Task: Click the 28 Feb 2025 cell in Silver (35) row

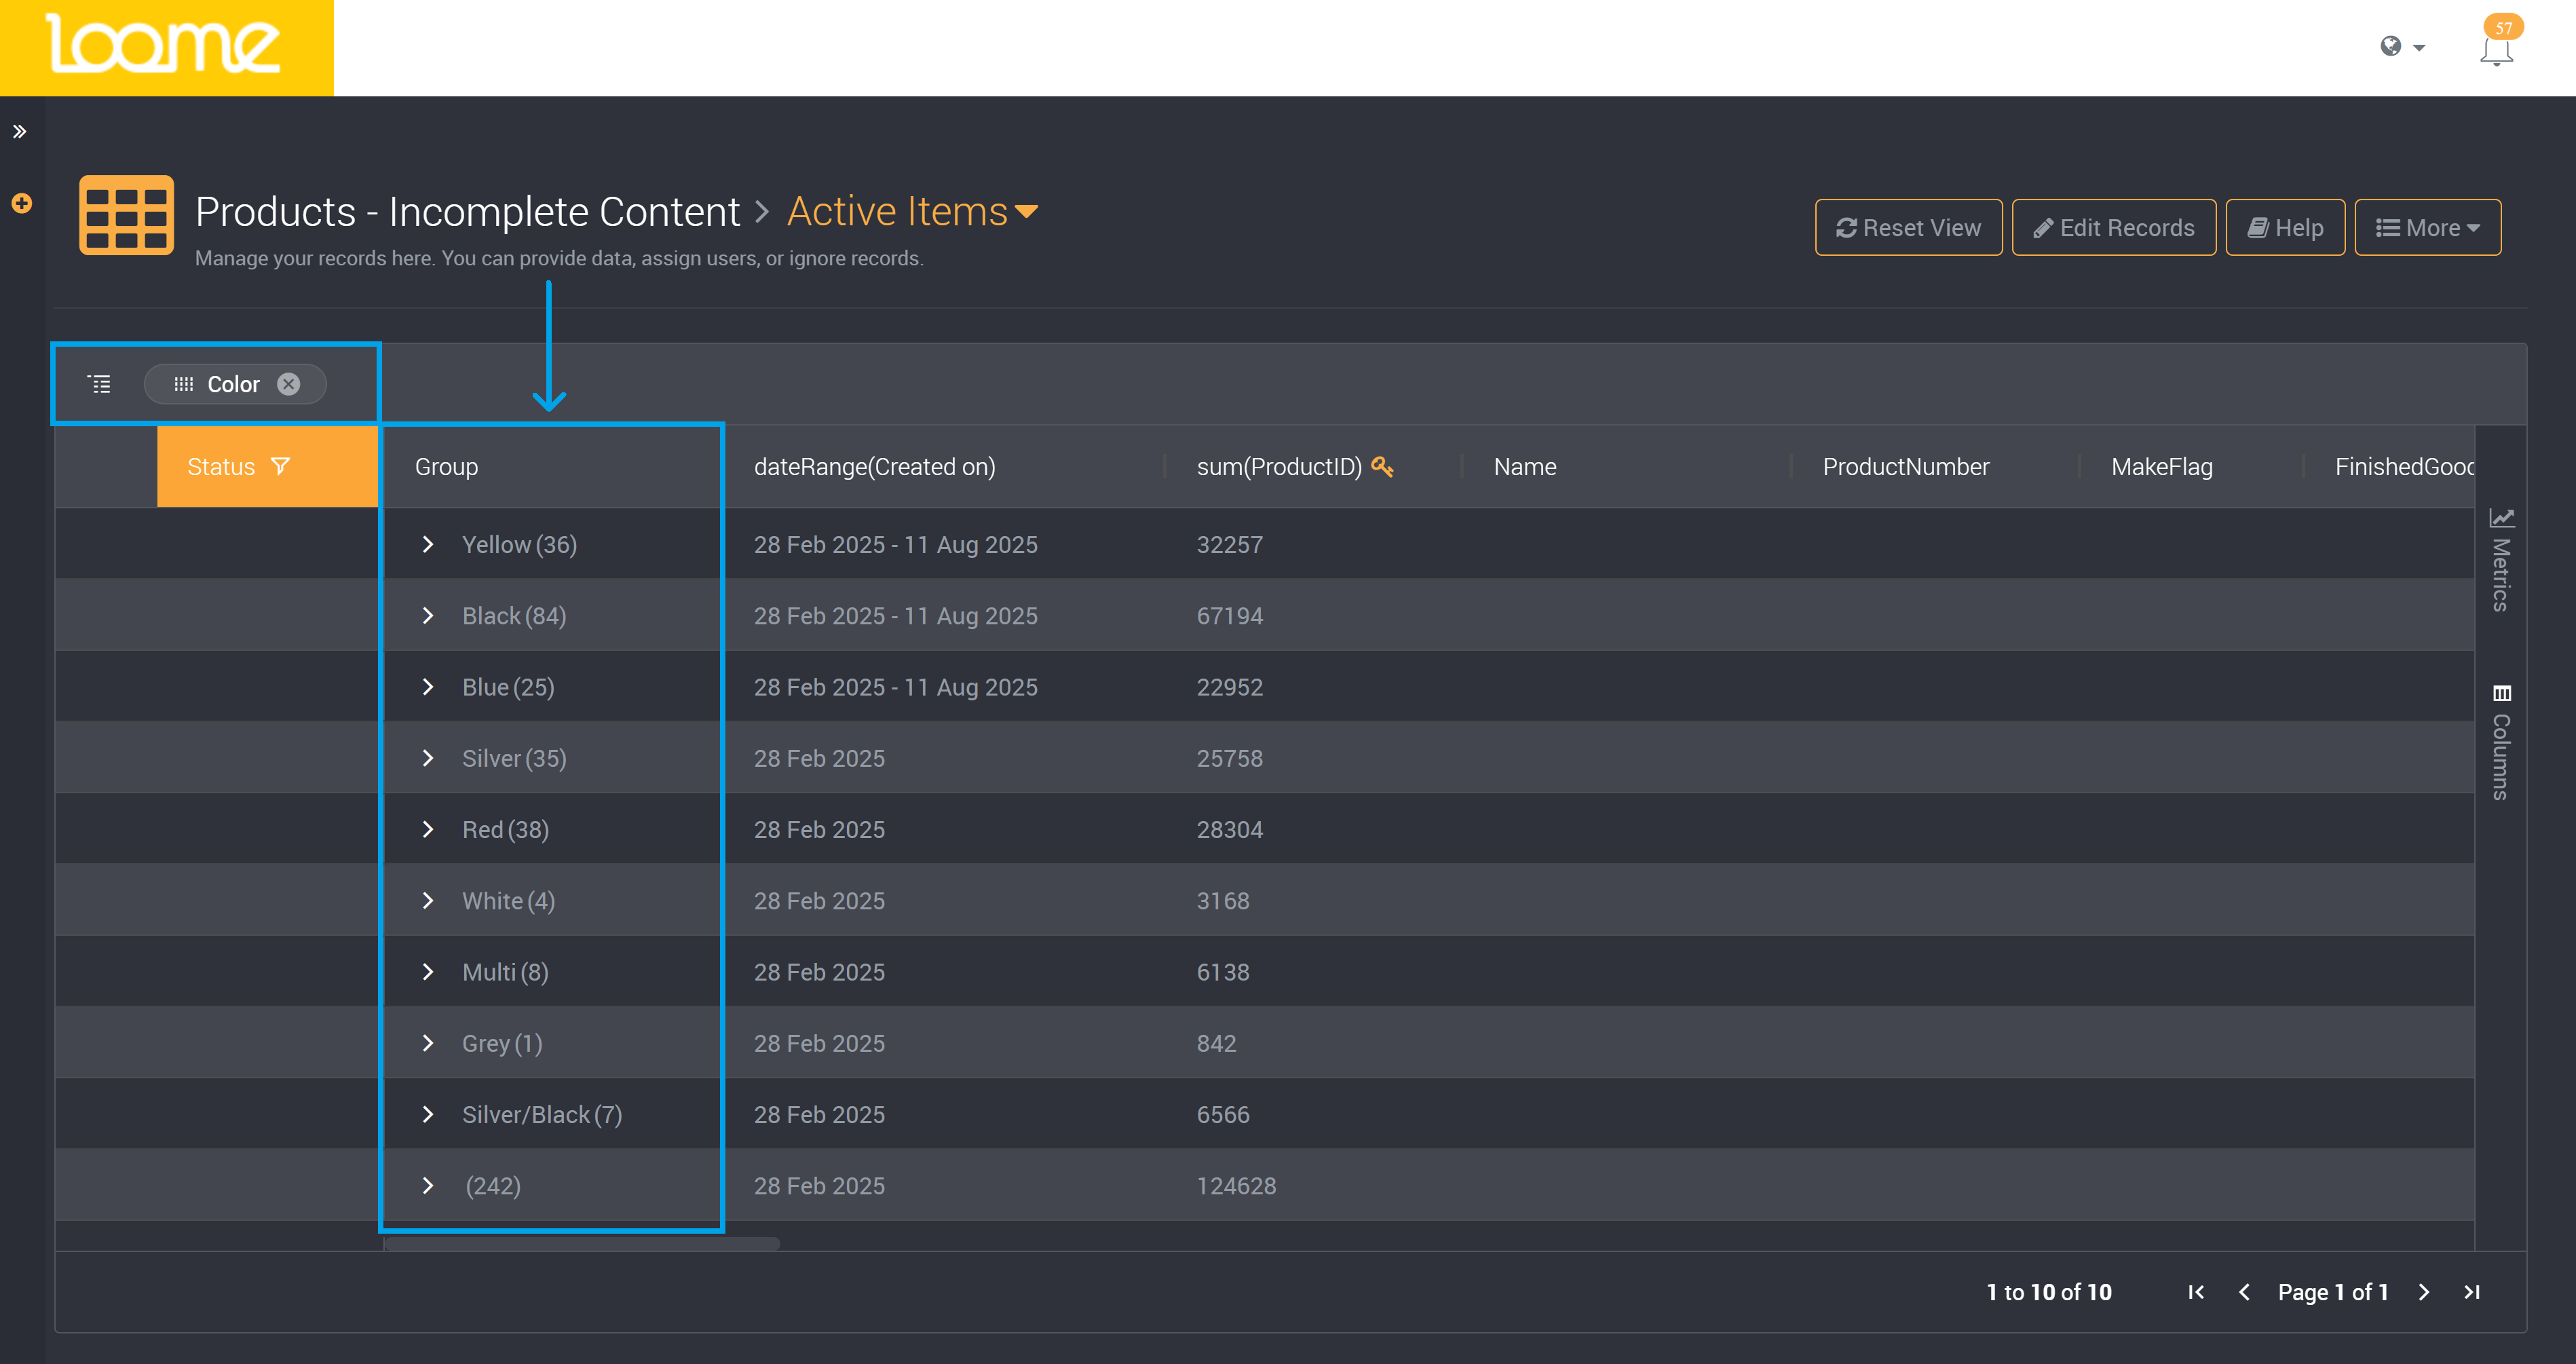Action: 819,758
